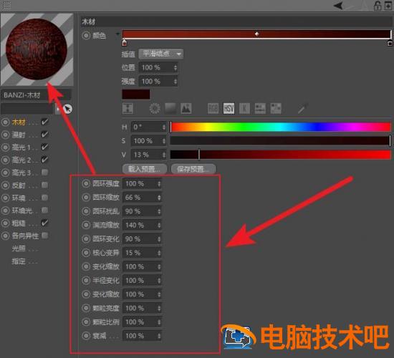Select the left gradient knot
This screenshot has height=358, width=394.
[124, 43]
